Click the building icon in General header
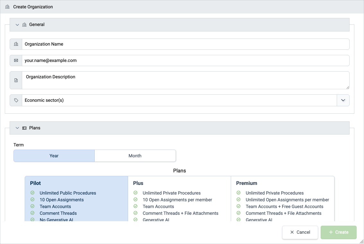The width and height of the screenshot is (364, 244). (24, 25)
